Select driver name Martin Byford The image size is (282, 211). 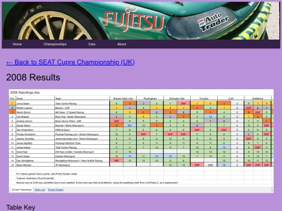click(23, 113)
